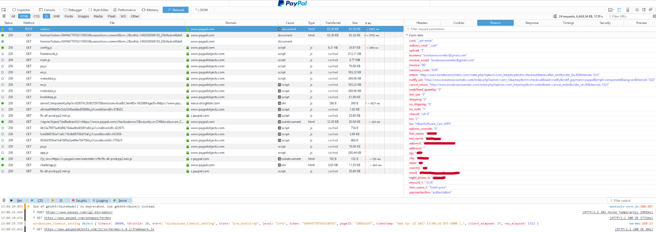
Task: Toggle the XHR request filter
Action: [x=56, y=16]
